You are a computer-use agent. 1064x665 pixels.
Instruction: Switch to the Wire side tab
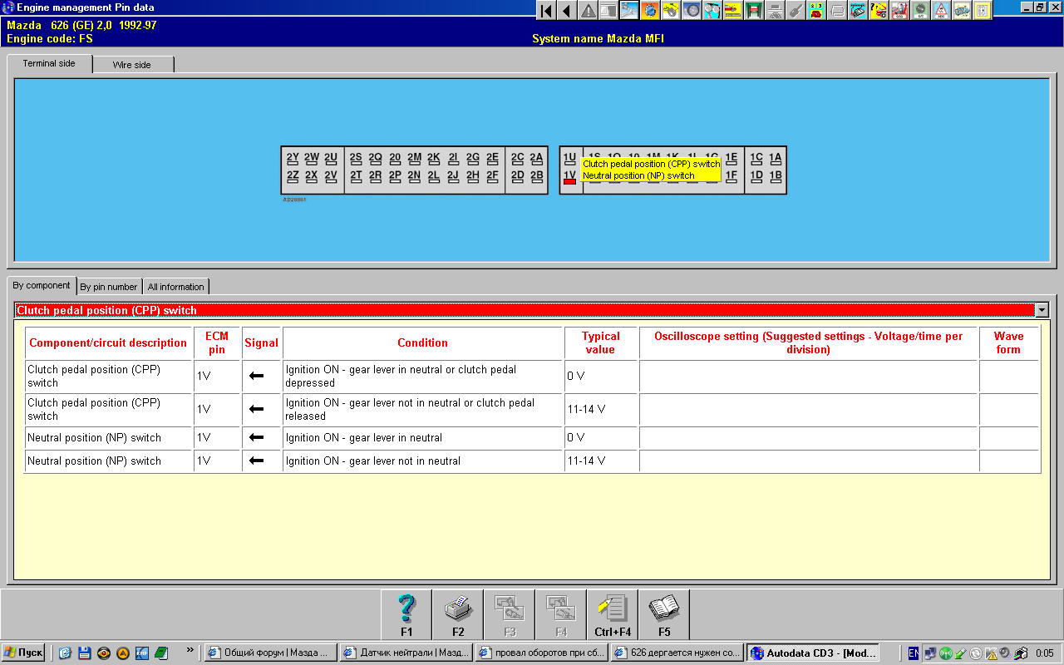point(132,65)
